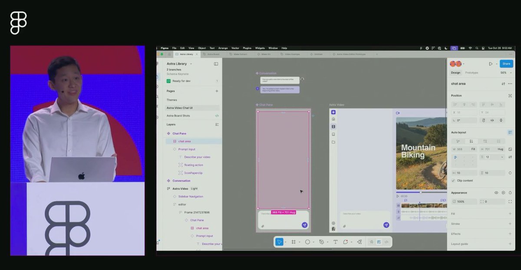Click the paperclip icon in Chat Pane input
The width and height of the screenshot is (521, 270).
(x=263, y=226)
